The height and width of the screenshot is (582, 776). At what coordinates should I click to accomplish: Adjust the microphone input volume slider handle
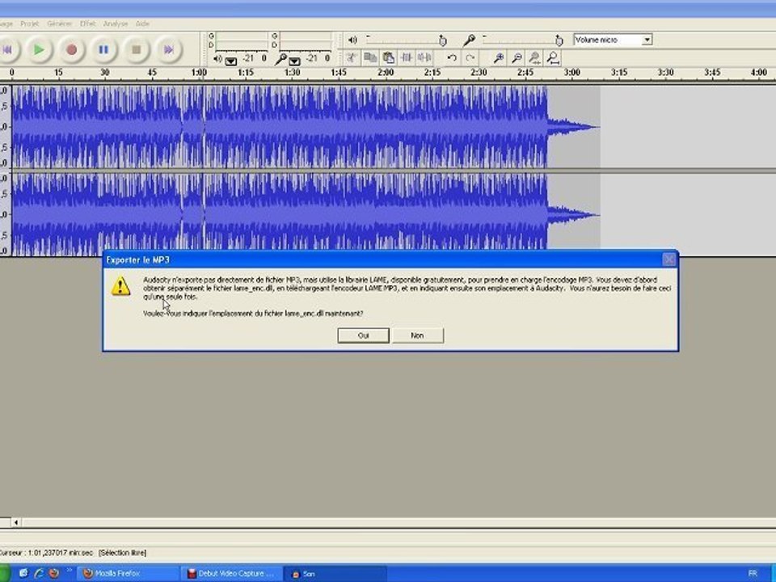(559, 40)
